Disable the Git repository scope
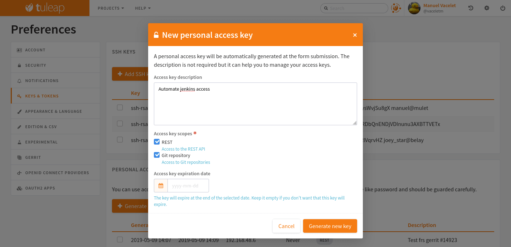 (x=156, y=155)
